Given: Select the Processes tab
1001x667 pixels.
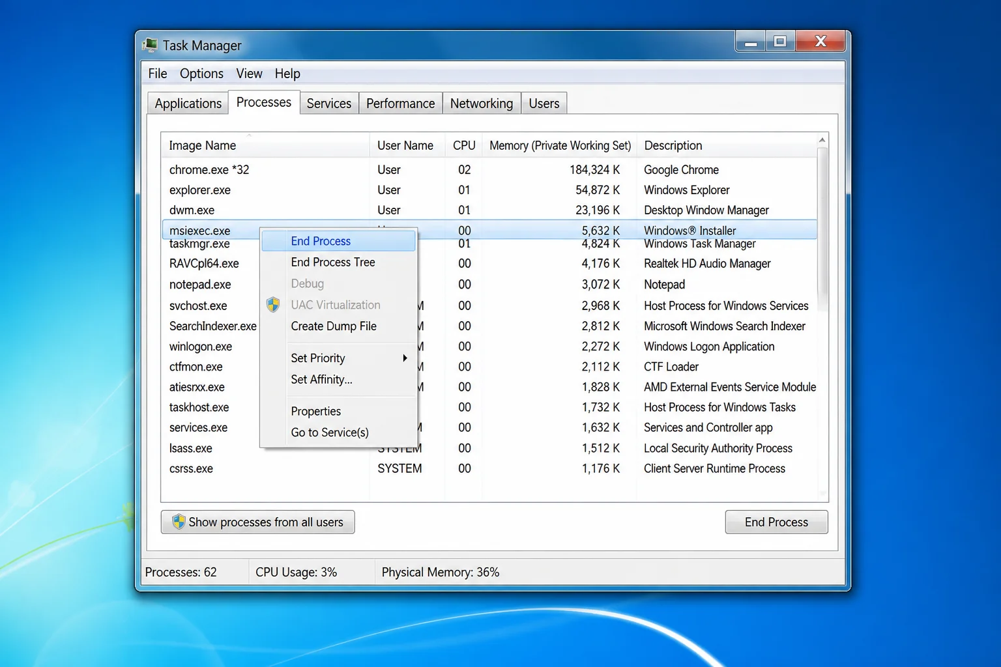Looking at the screenshot, I should pyautogui.click(x=264, y=102).
